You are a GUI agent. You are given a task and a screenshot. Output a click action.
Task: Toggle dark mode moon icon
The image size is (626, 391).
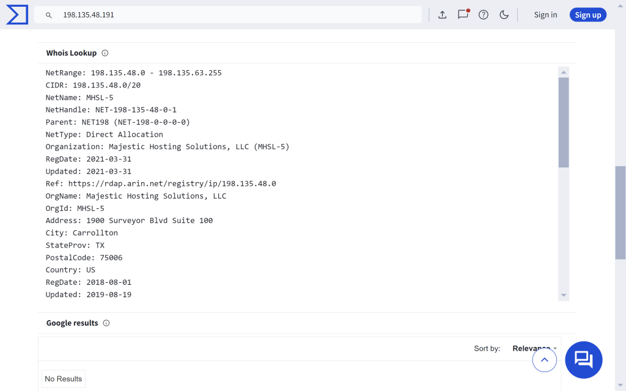[x=504, y=15]
